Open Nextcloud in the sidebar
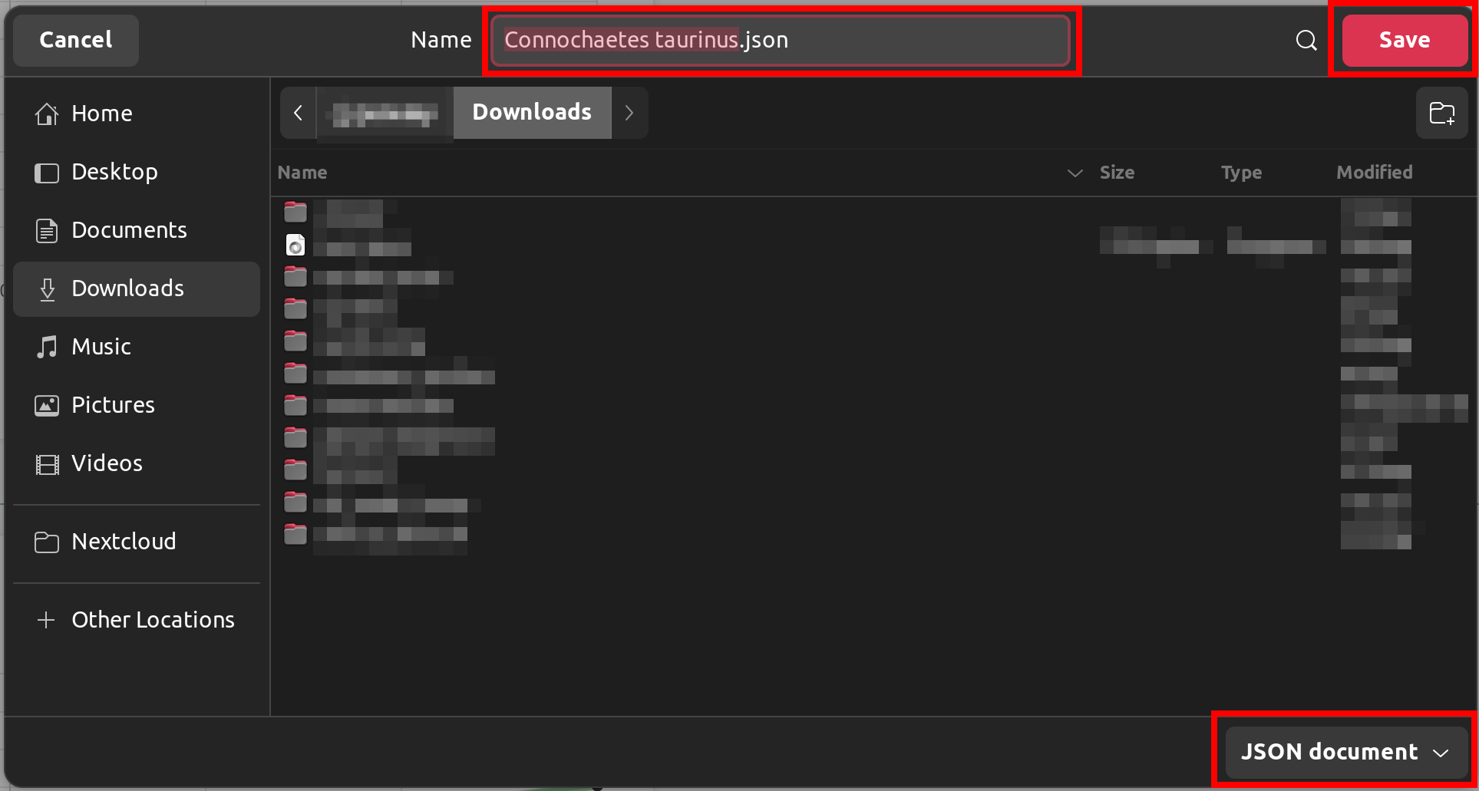This screenshot has width=1479, height=791. (x=137, y=542)
